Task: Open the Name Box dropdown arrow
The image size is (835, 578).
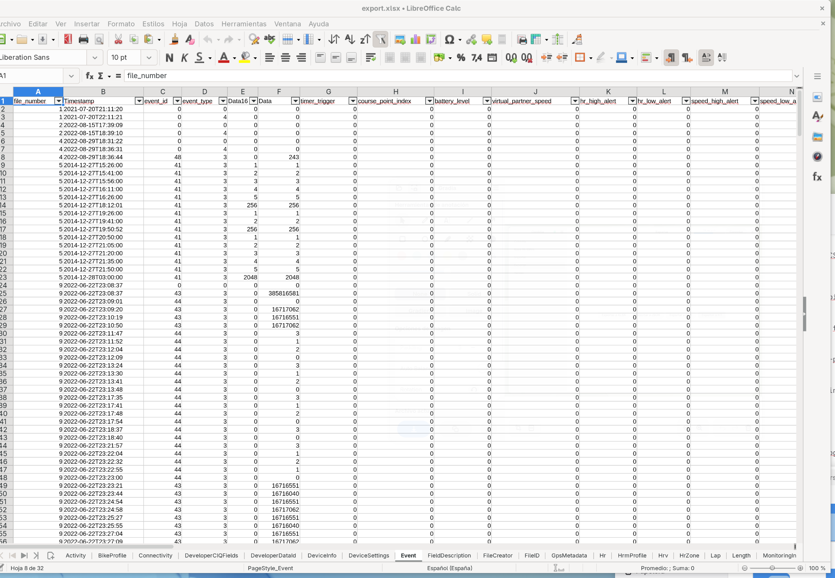Action: point(71,76)
